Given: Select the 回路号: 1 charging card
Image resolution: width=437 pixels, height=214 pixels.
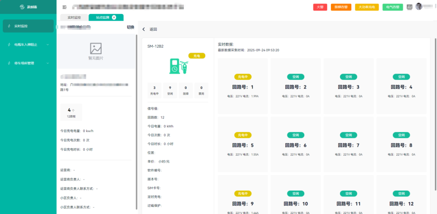Looking at the screenshot, I should click(x=243, y=86).
